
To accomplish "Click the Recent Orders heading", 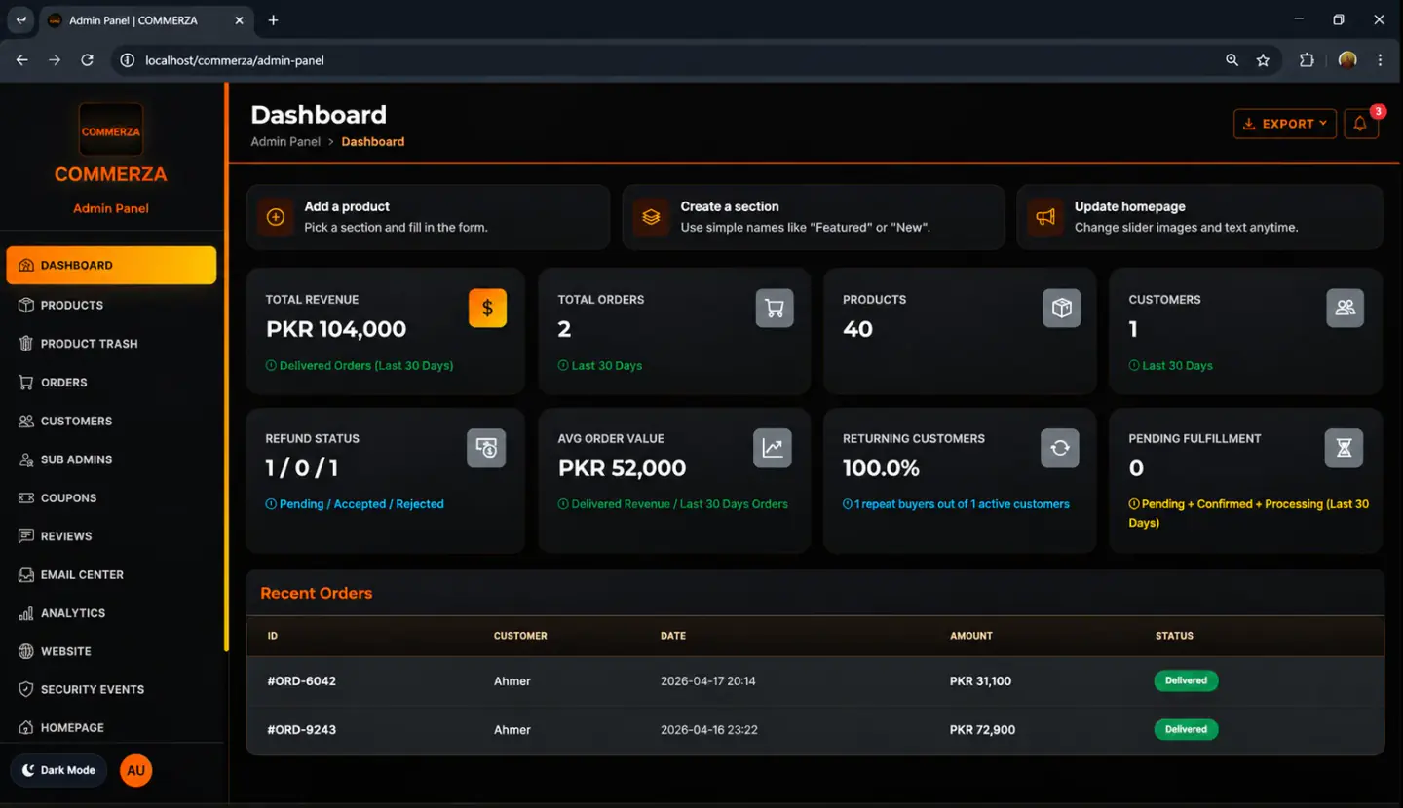I will click(317, 593).
